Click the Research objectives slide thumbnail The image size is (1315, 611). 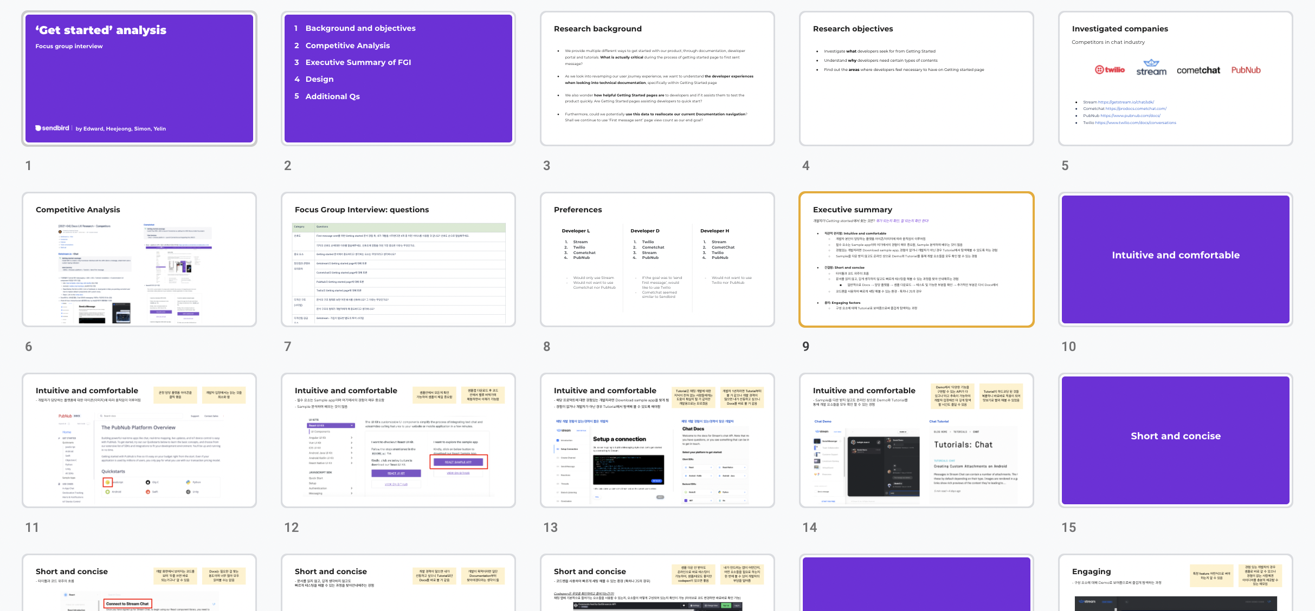[916, 79]
